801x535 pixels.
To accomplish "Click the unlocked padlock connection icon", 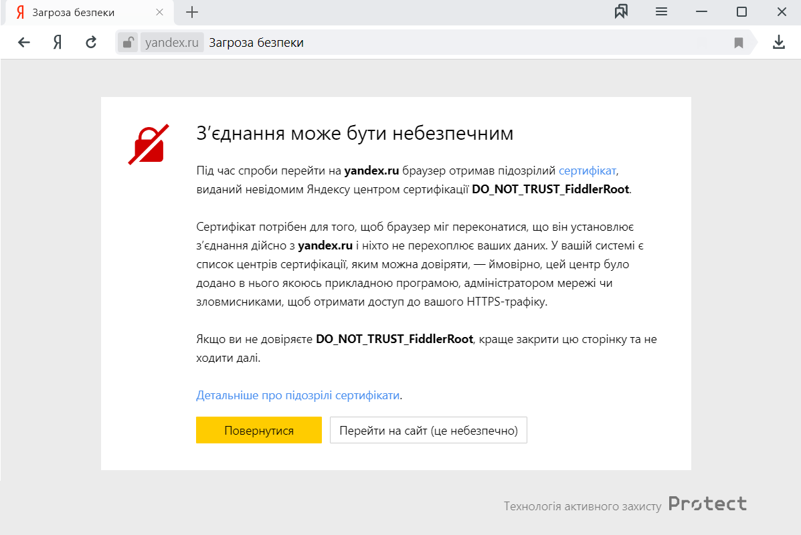I will pyautogui.click(x=128, y=42).
